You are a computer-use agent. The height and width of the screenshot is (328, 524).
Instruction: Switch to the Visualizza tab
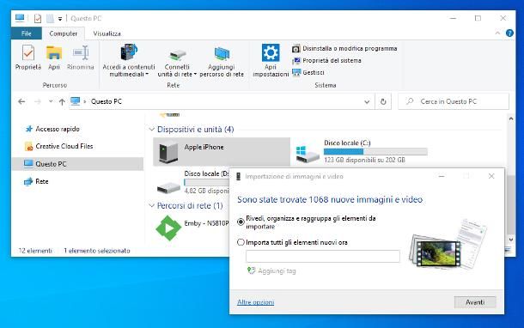pyautogui.click(x=107, y=33)
